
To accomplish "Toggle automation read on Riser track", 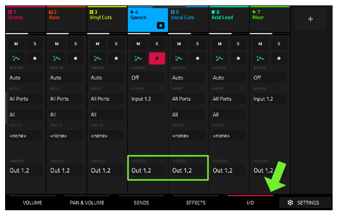I will (260, 58).
